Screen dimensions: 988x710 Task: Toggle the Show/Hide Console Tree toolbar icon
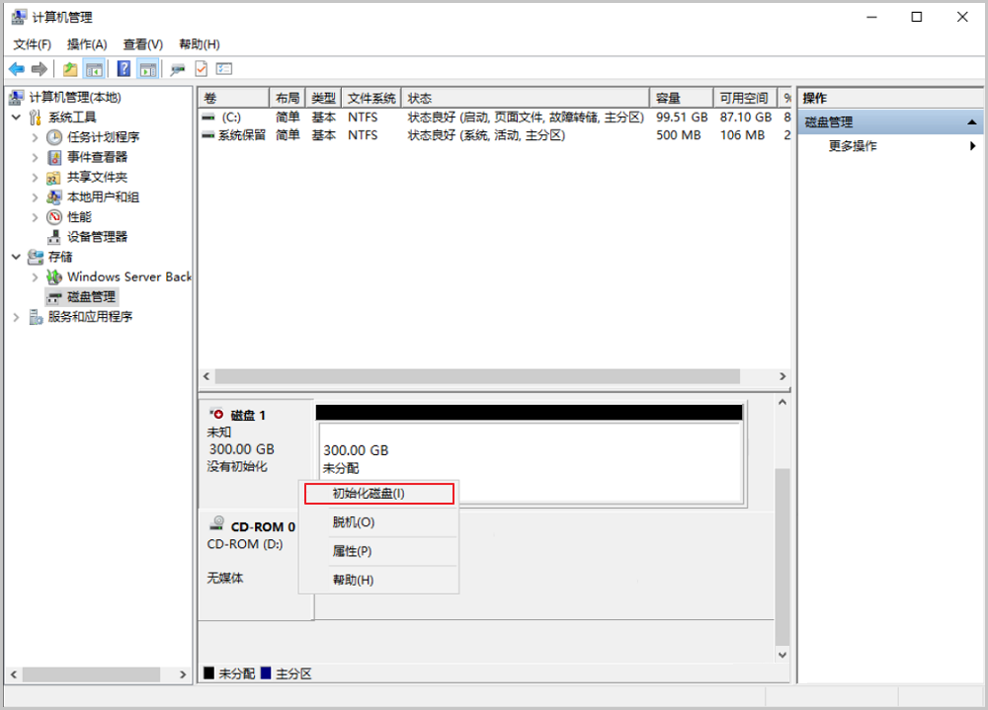(94, 69)
